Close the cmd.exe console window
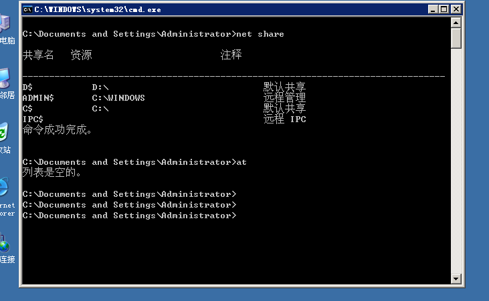This screenshot has height=301, width=489. click(456, 9)
